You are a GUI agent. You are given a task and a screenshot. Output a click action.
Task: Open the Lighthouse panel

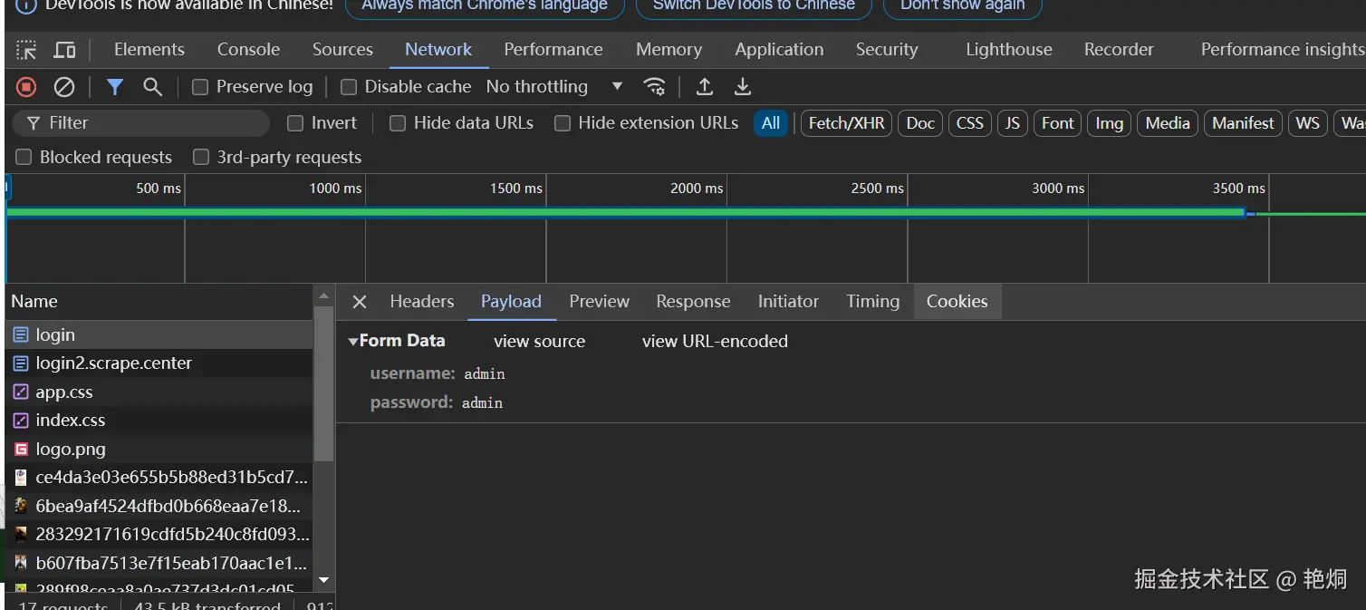(1009, 50)
